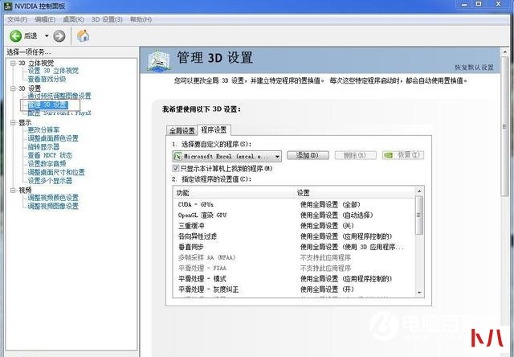Collapse the 3D 立体视觉 tree node
Image resolution: width=514 pixels, height=357 pixels.
(x=13, y=63)
